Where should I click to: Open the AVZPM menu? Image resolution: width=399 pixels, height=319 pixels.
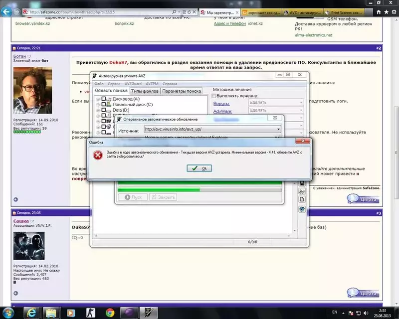[x=152, y=84]
